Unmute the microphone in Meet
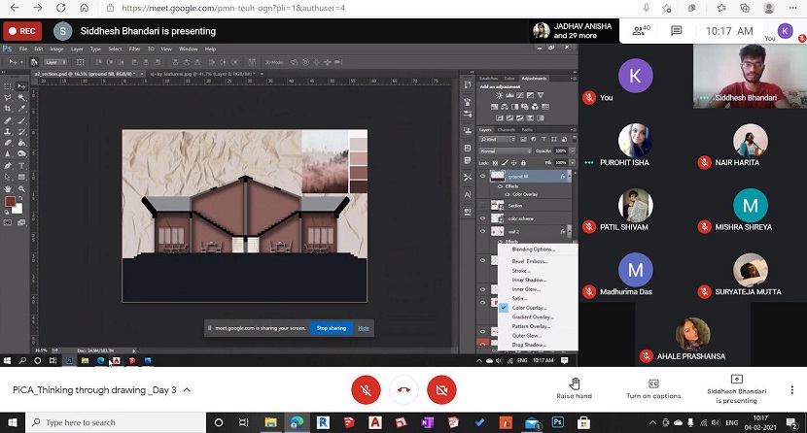 pyautogui.click(x=366, y=389)
